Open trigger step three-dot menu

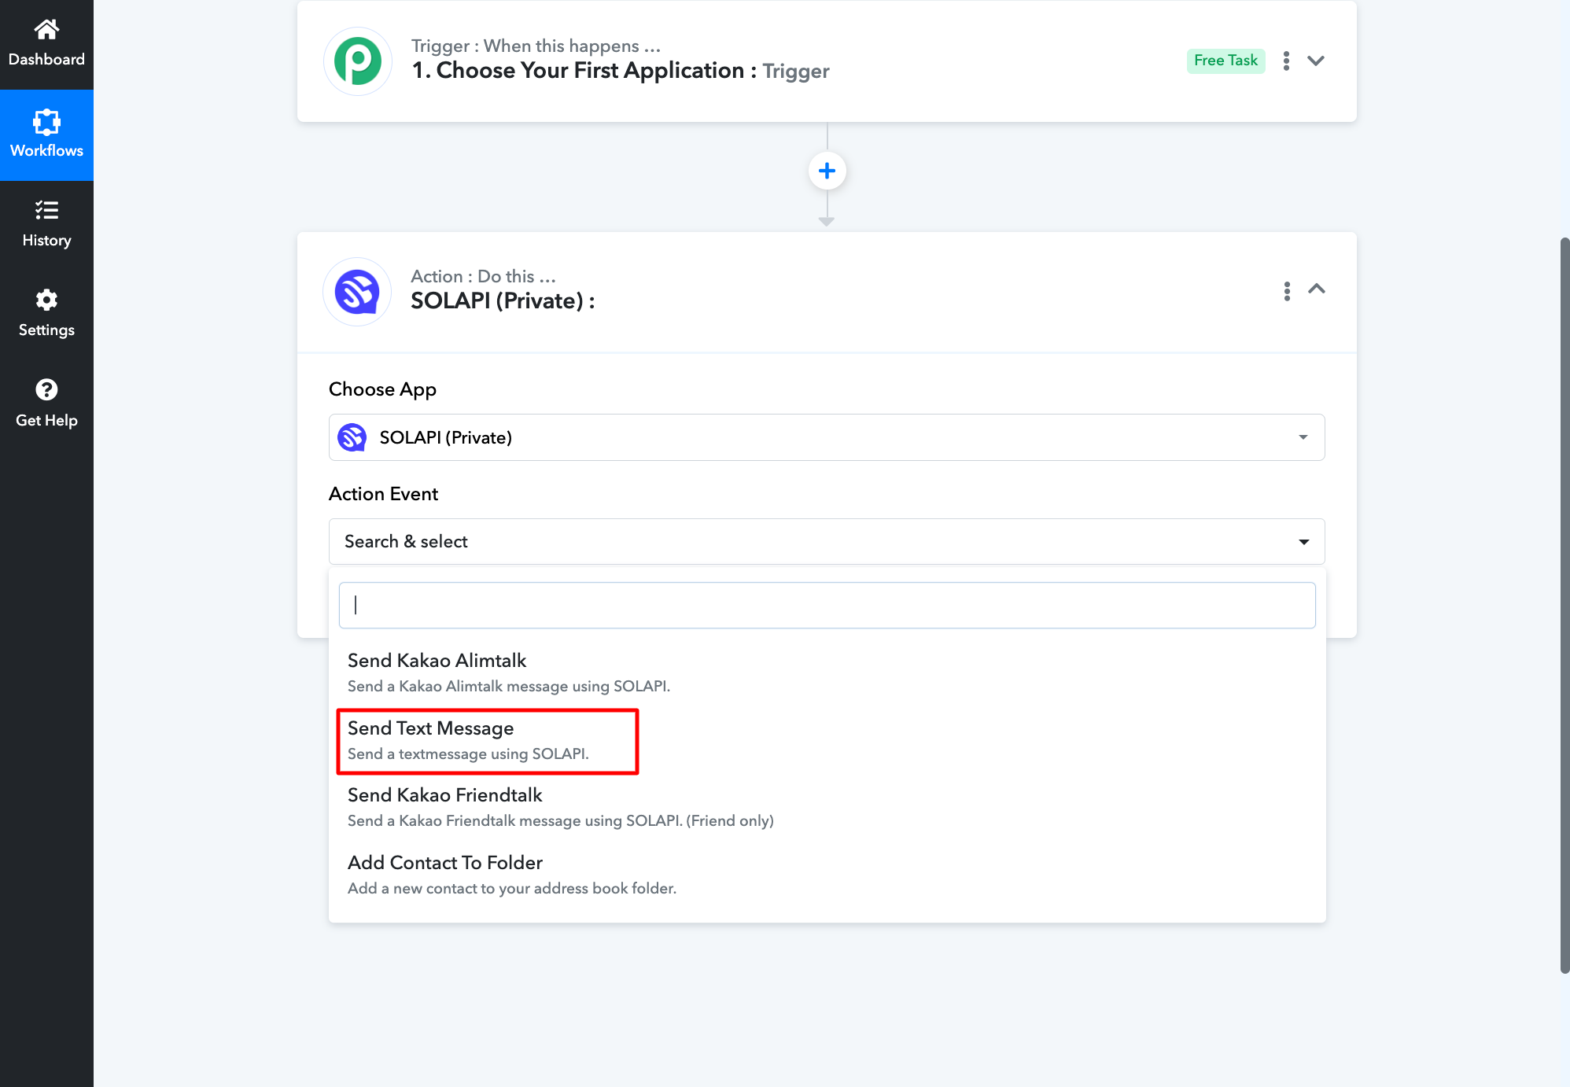coord(1286,61)
